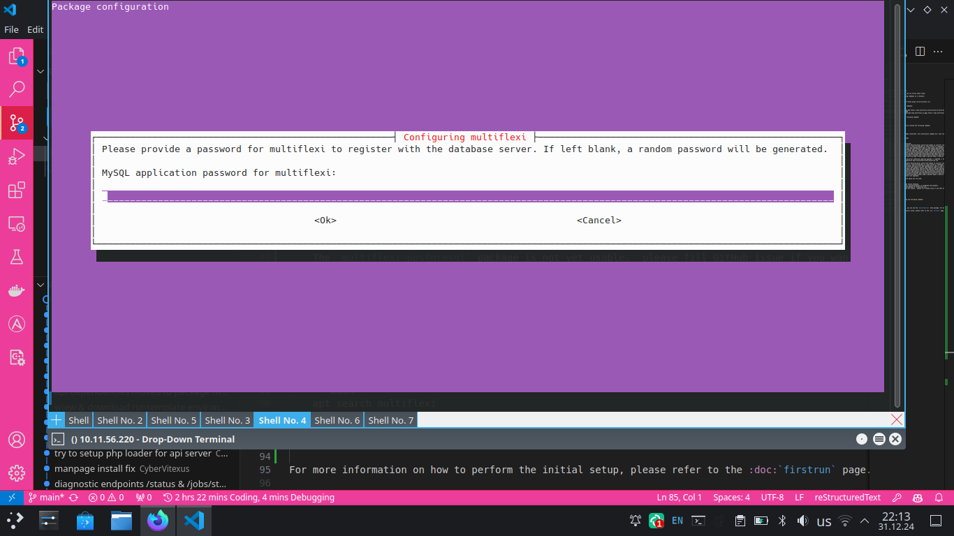
Task: Open the File menu in VS Code
Action: (11, 29)
